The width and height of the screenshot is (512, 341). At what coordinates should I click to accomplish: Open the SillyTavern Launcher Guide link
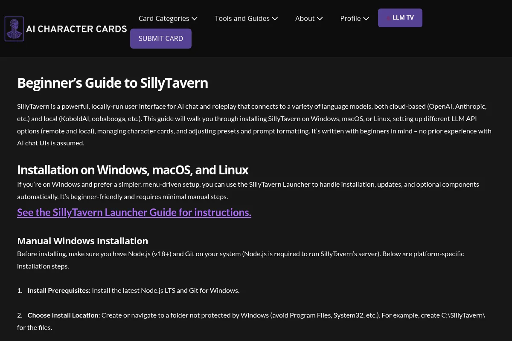point(134,212)
